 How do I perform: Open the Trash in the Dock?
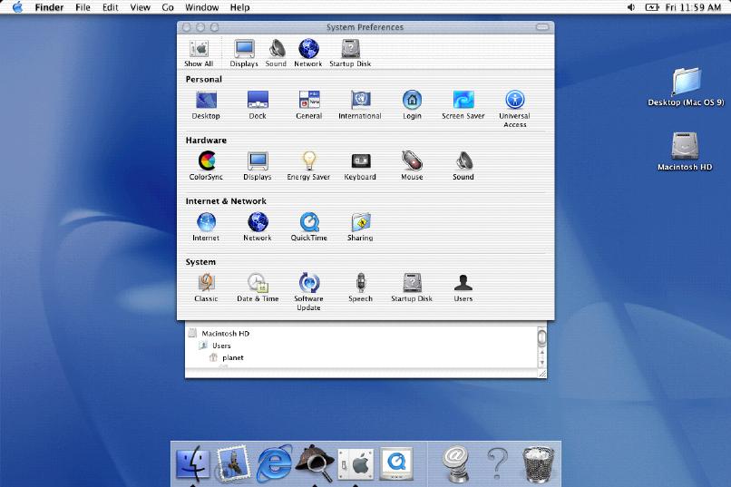pos(538,463)
